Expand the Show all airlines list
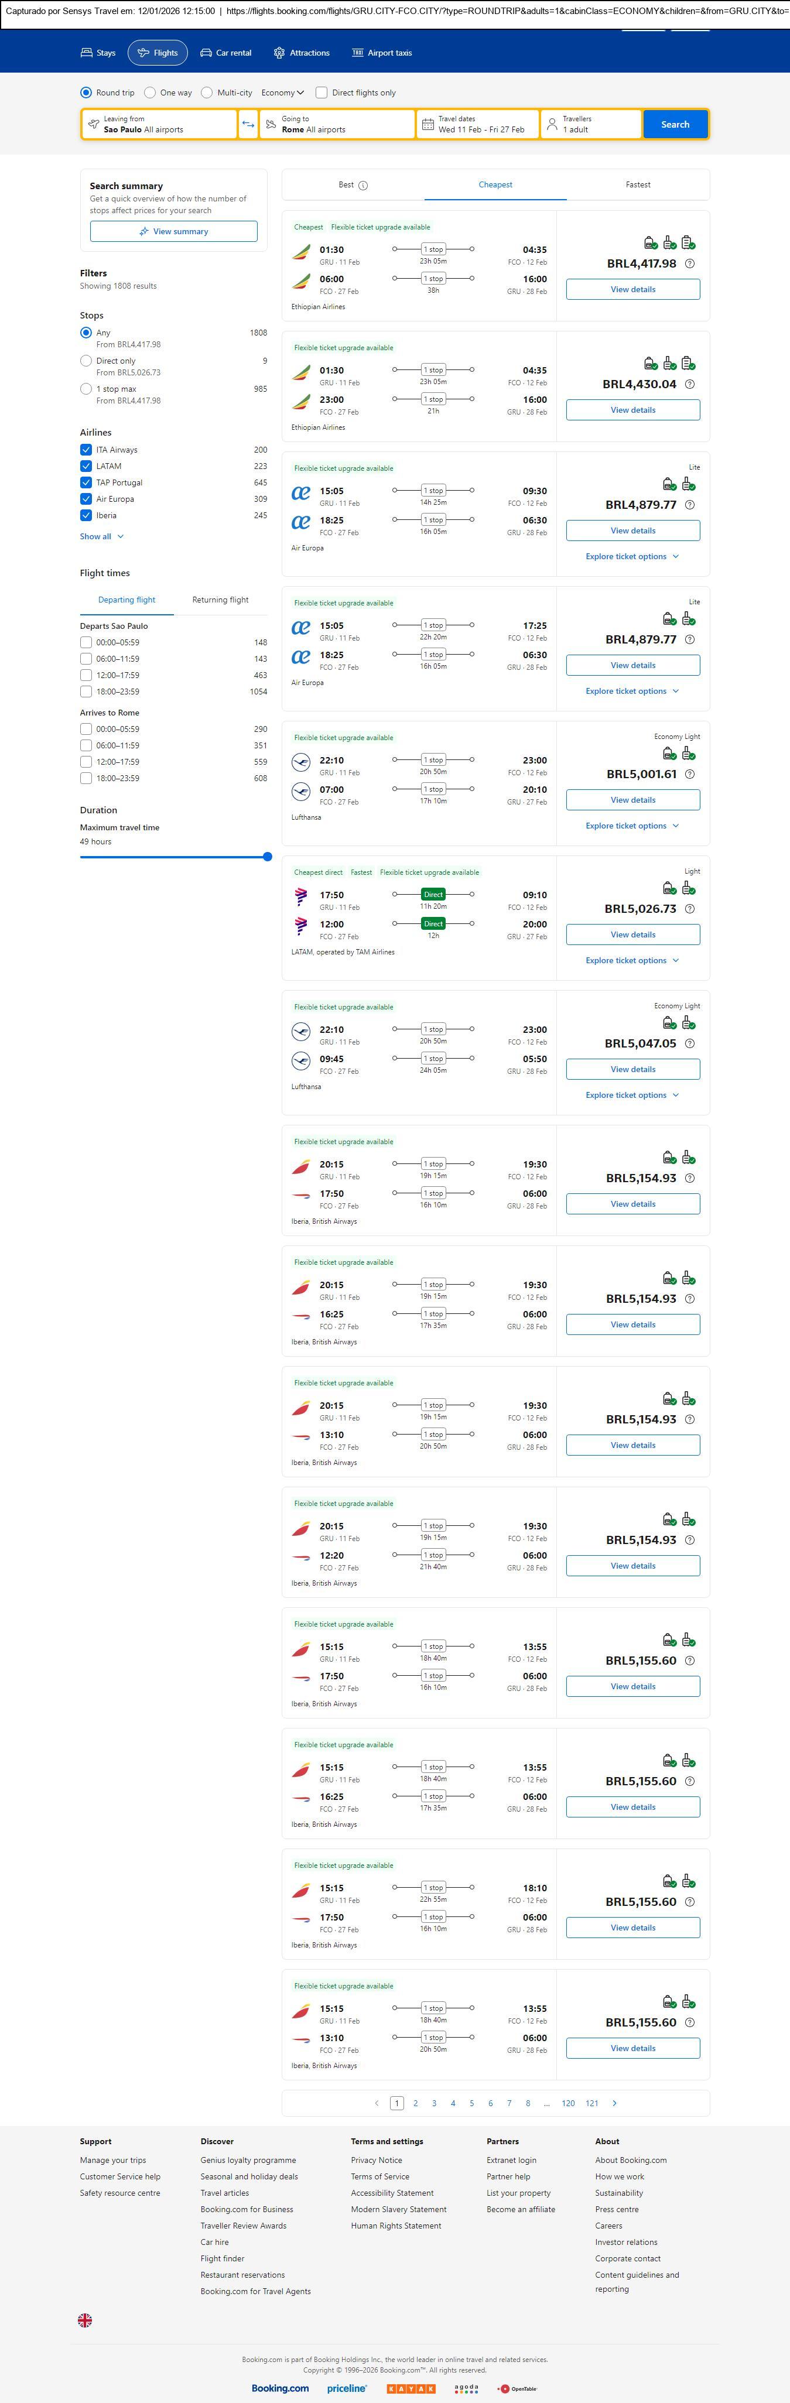Image resolution: width=790 pixels, height=2403 pixels. (102, 536)
